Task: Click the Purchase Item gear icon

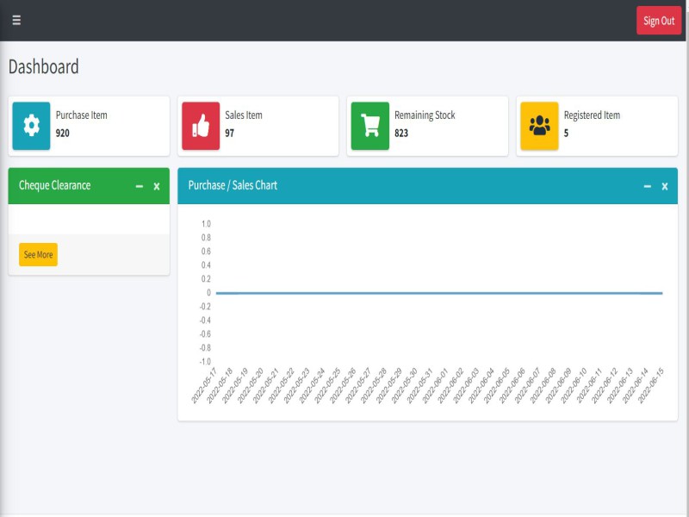Action: pos(32,126)
